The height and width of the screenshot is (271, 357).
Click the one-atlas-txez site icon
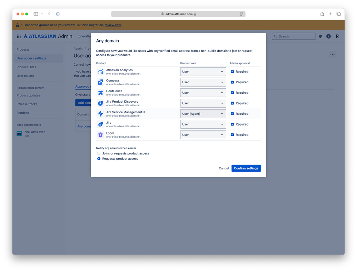click(19, 134)
